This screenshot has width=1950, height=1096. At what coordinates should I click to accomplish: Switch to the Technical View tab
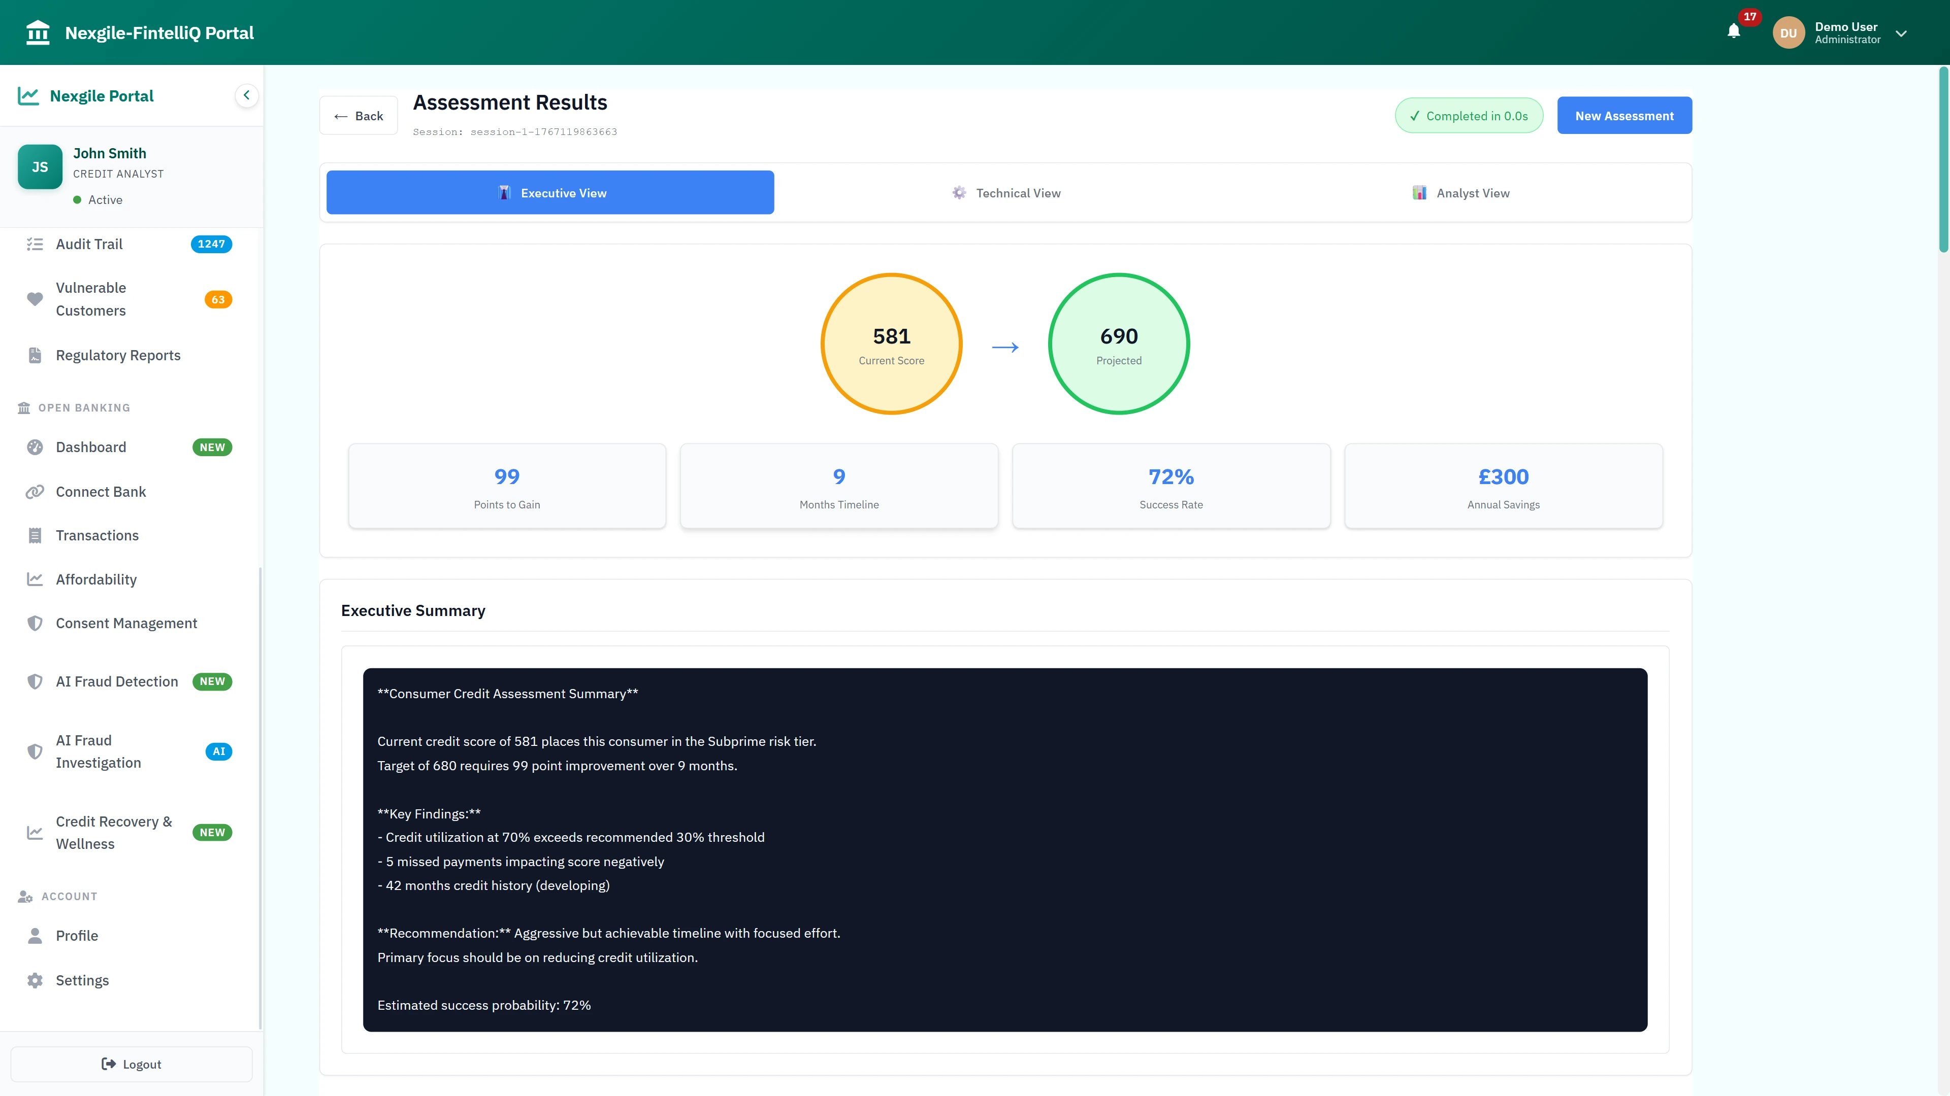coord(1006,194)
